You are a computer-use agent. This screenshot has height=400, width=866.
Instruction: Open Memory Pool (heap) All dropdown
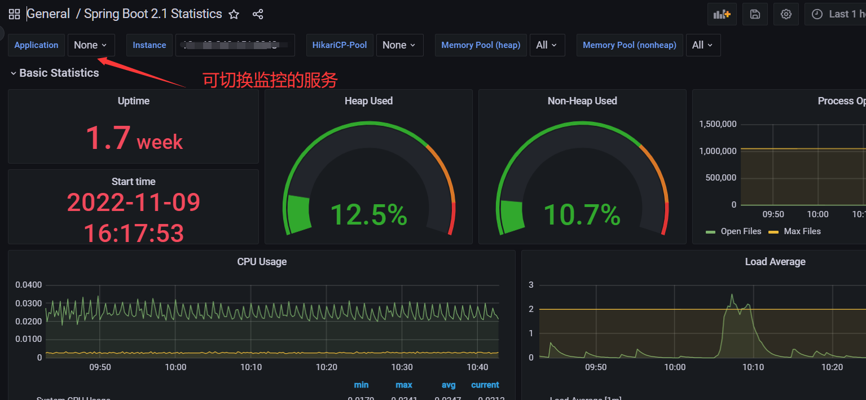pyautogui.click(x=547, y=45)
